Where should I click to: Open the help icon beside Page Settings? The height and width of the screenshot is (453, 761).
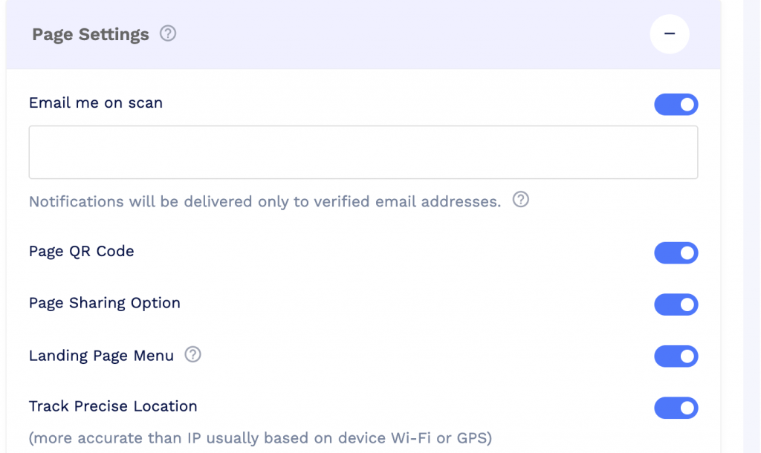168,33
